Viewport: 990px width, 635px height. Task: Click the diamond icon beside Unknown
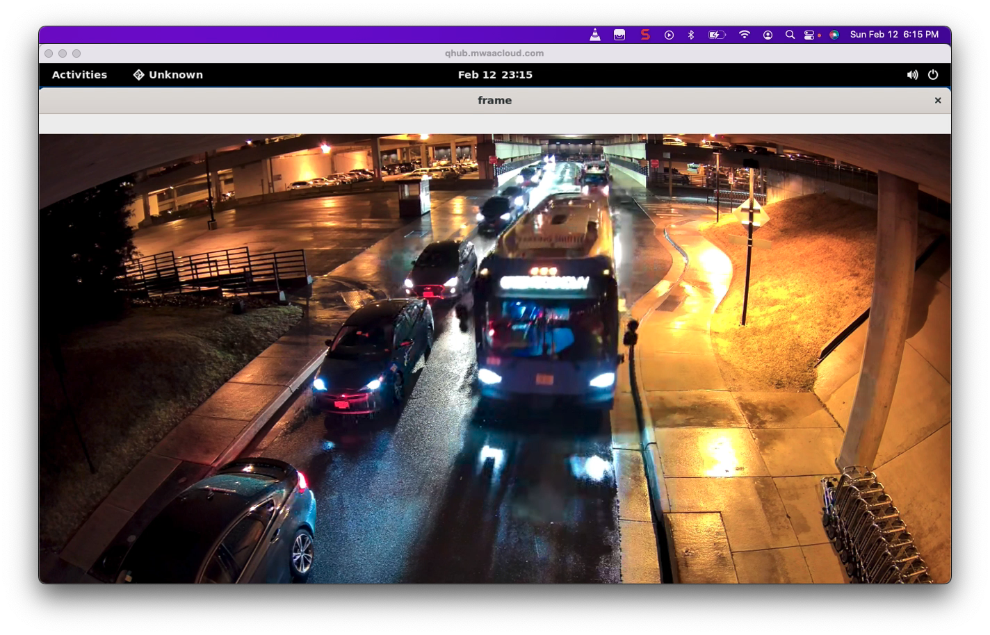tap(138, 75)
